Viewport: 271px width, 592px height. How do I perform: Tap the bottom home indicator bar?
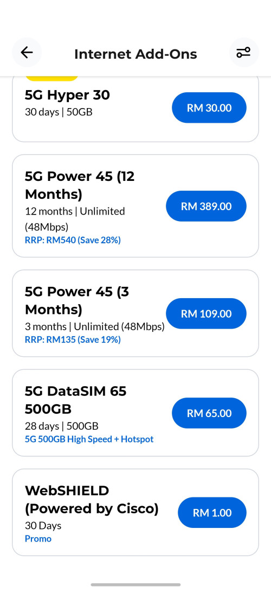pyautogui.click(x=135, y=585)
